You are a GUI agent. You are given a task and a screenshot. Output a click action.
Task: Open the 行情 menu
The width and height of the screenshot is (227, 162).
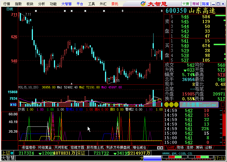[x=7, y=4]
